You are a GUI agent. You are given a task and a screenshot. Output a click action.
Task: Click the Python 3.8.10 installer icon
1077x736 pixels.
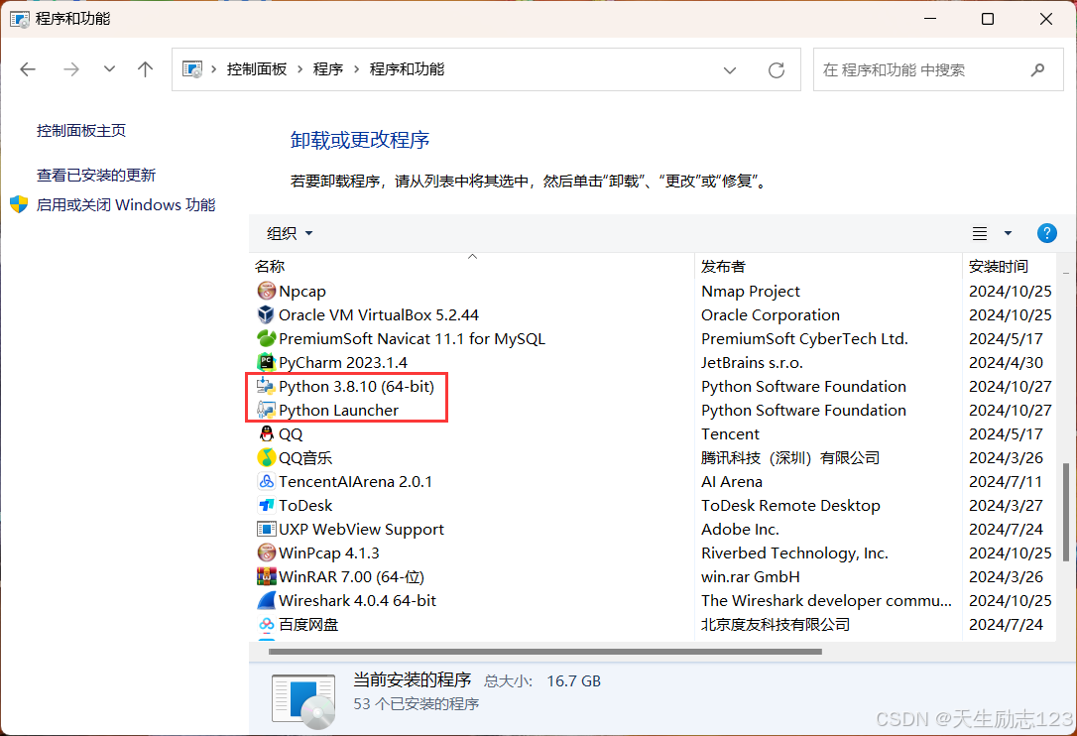266,386
